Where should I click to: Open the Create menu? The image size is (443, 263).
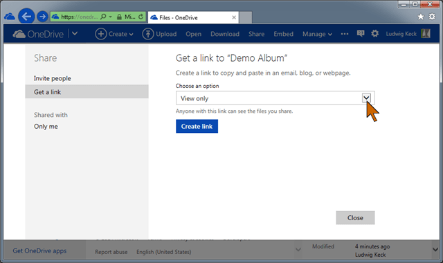pyautogui.click(x=114, y=34)
